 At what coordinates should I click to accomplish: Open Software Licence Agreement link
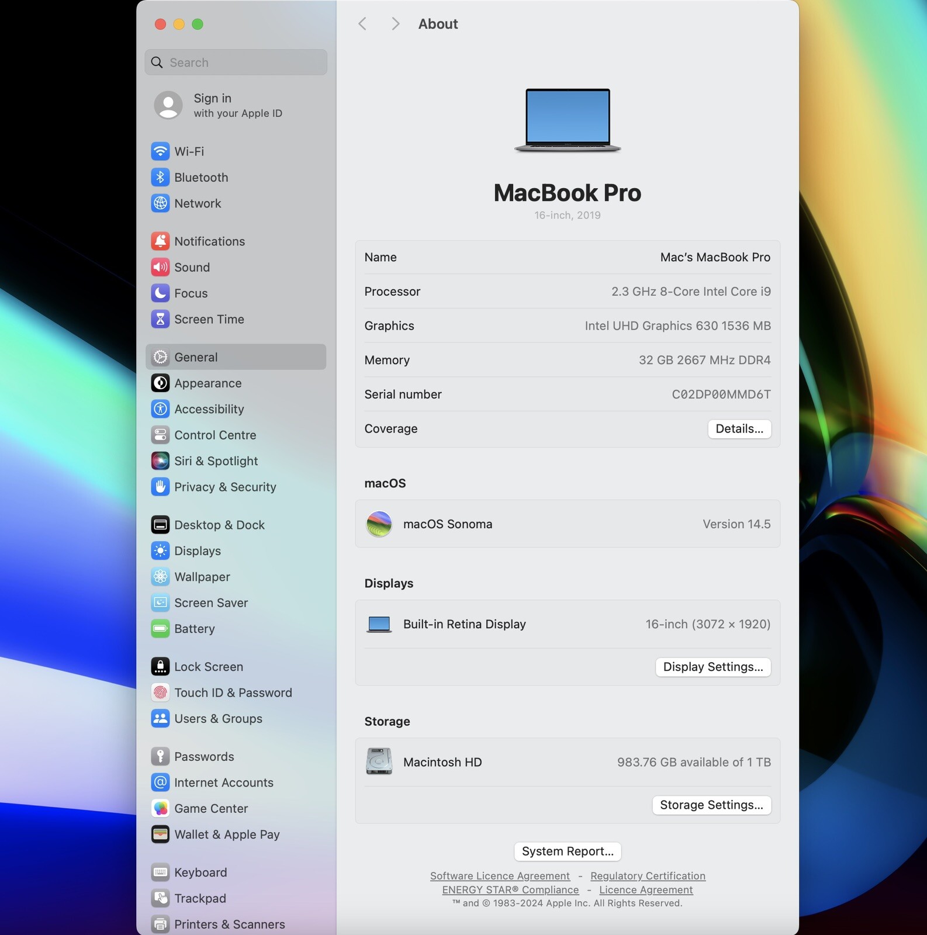500,876
